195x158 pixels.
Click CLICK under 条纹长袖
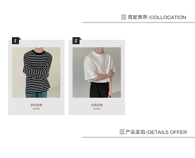tap(36, 109)
